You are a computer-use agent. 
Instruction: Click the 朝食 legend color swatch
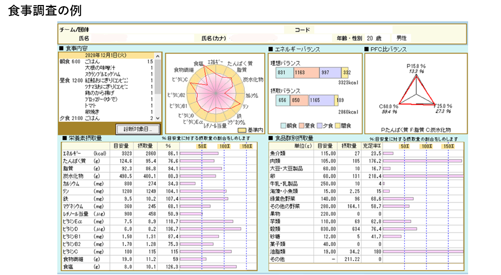coord(283,126)
